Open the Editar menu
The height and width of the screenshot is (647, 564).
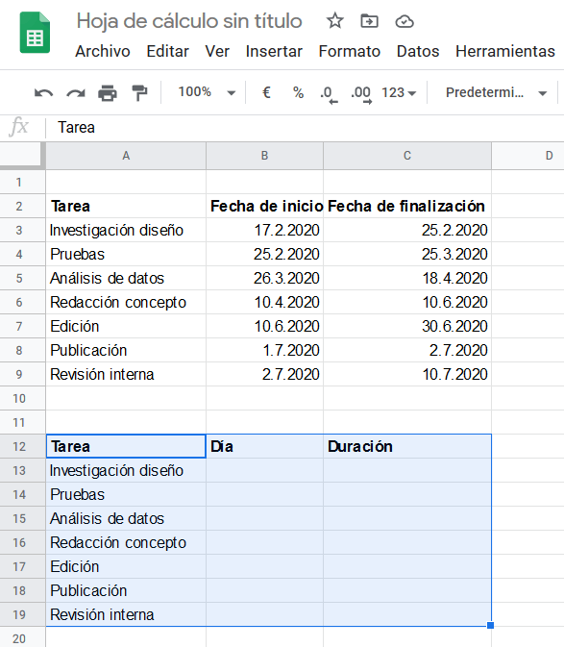pos(168,51)
